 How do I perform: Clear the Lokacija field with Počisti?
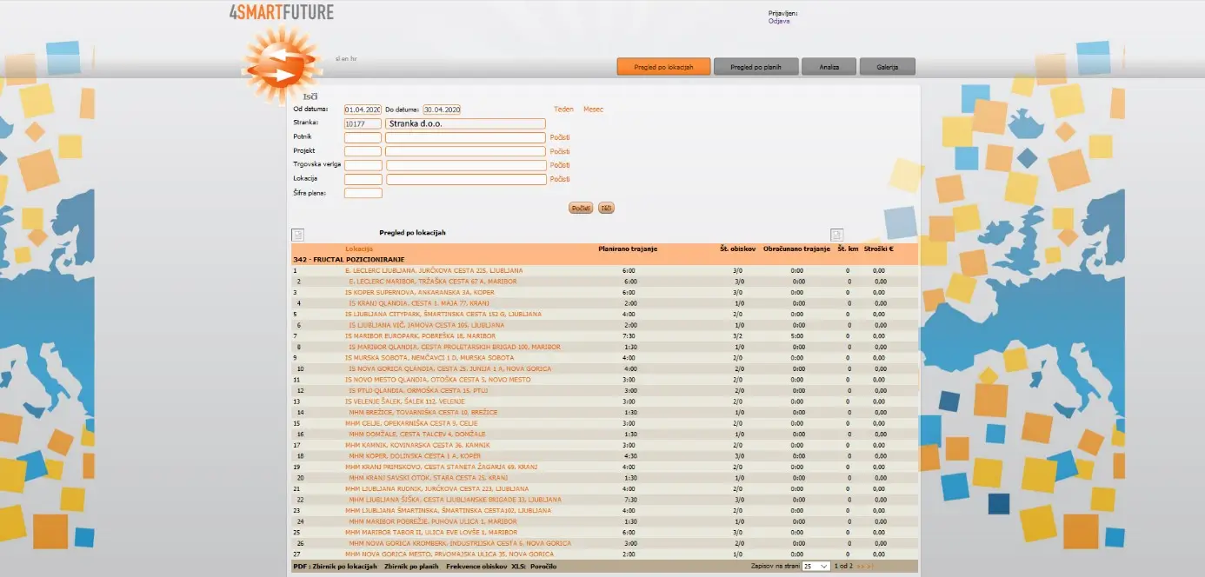tap(560, 179)
